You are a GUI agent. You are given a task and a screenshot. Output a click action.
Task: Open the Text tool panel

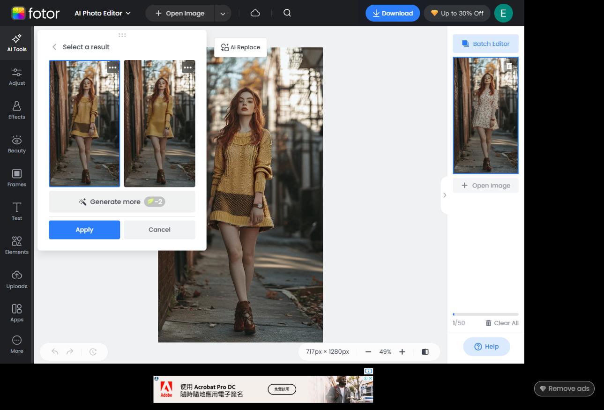click(16, 211)
